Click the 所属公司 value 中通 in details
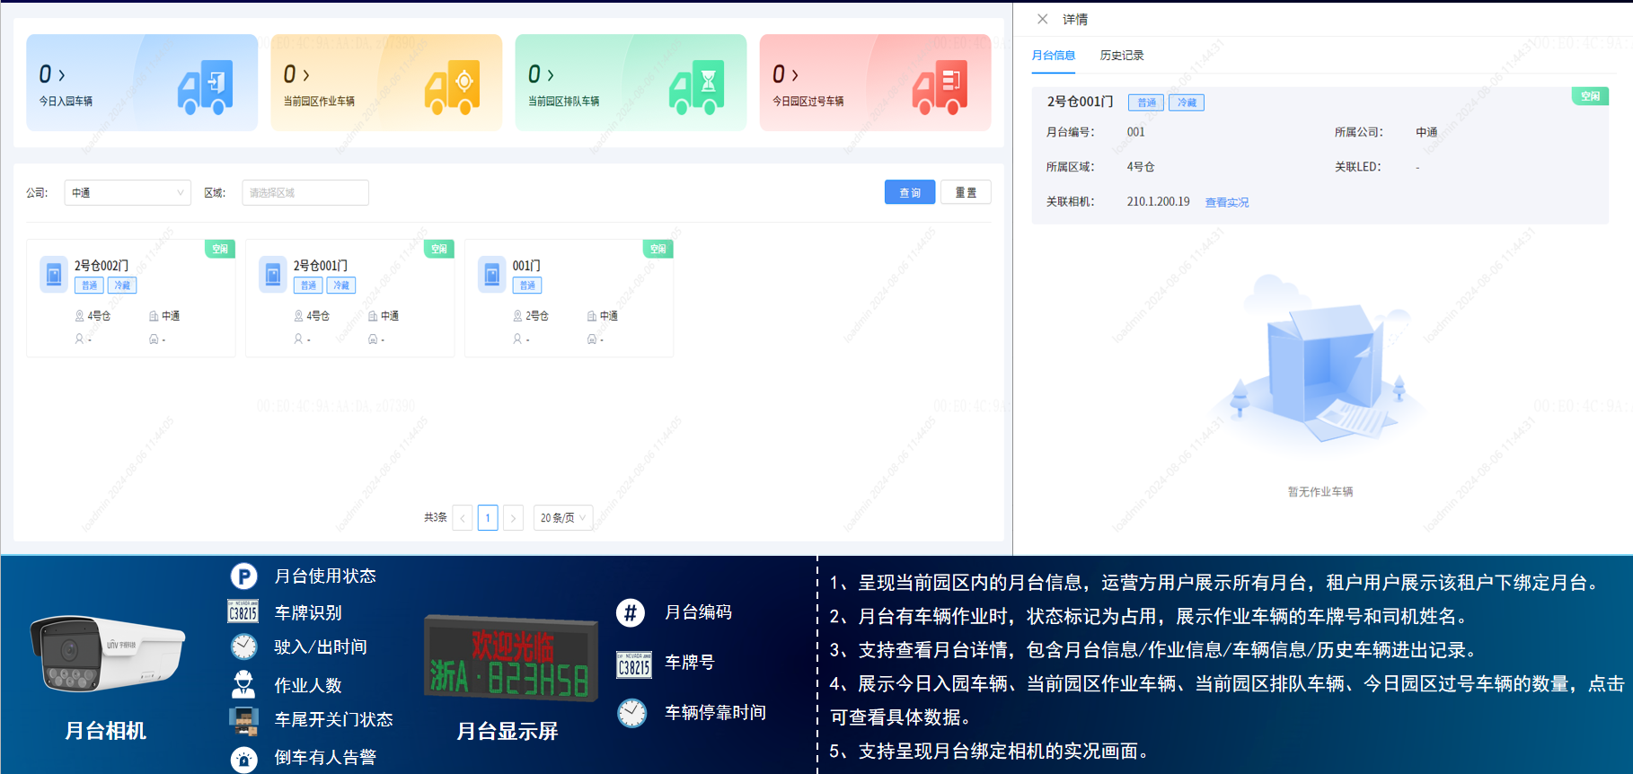 tap(1426, 132)
